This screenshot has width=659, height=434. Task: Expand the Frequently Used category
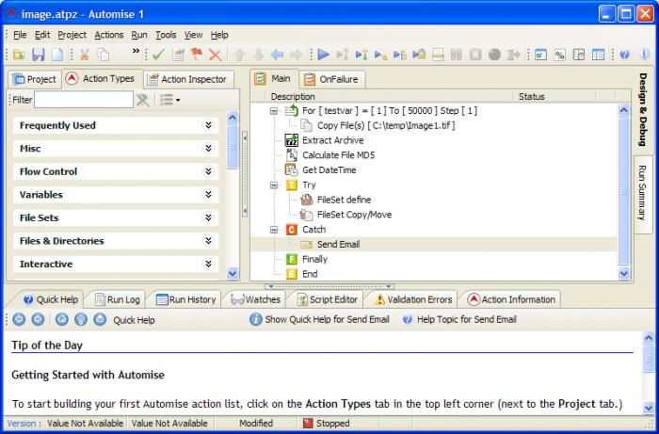click(116, 125)
